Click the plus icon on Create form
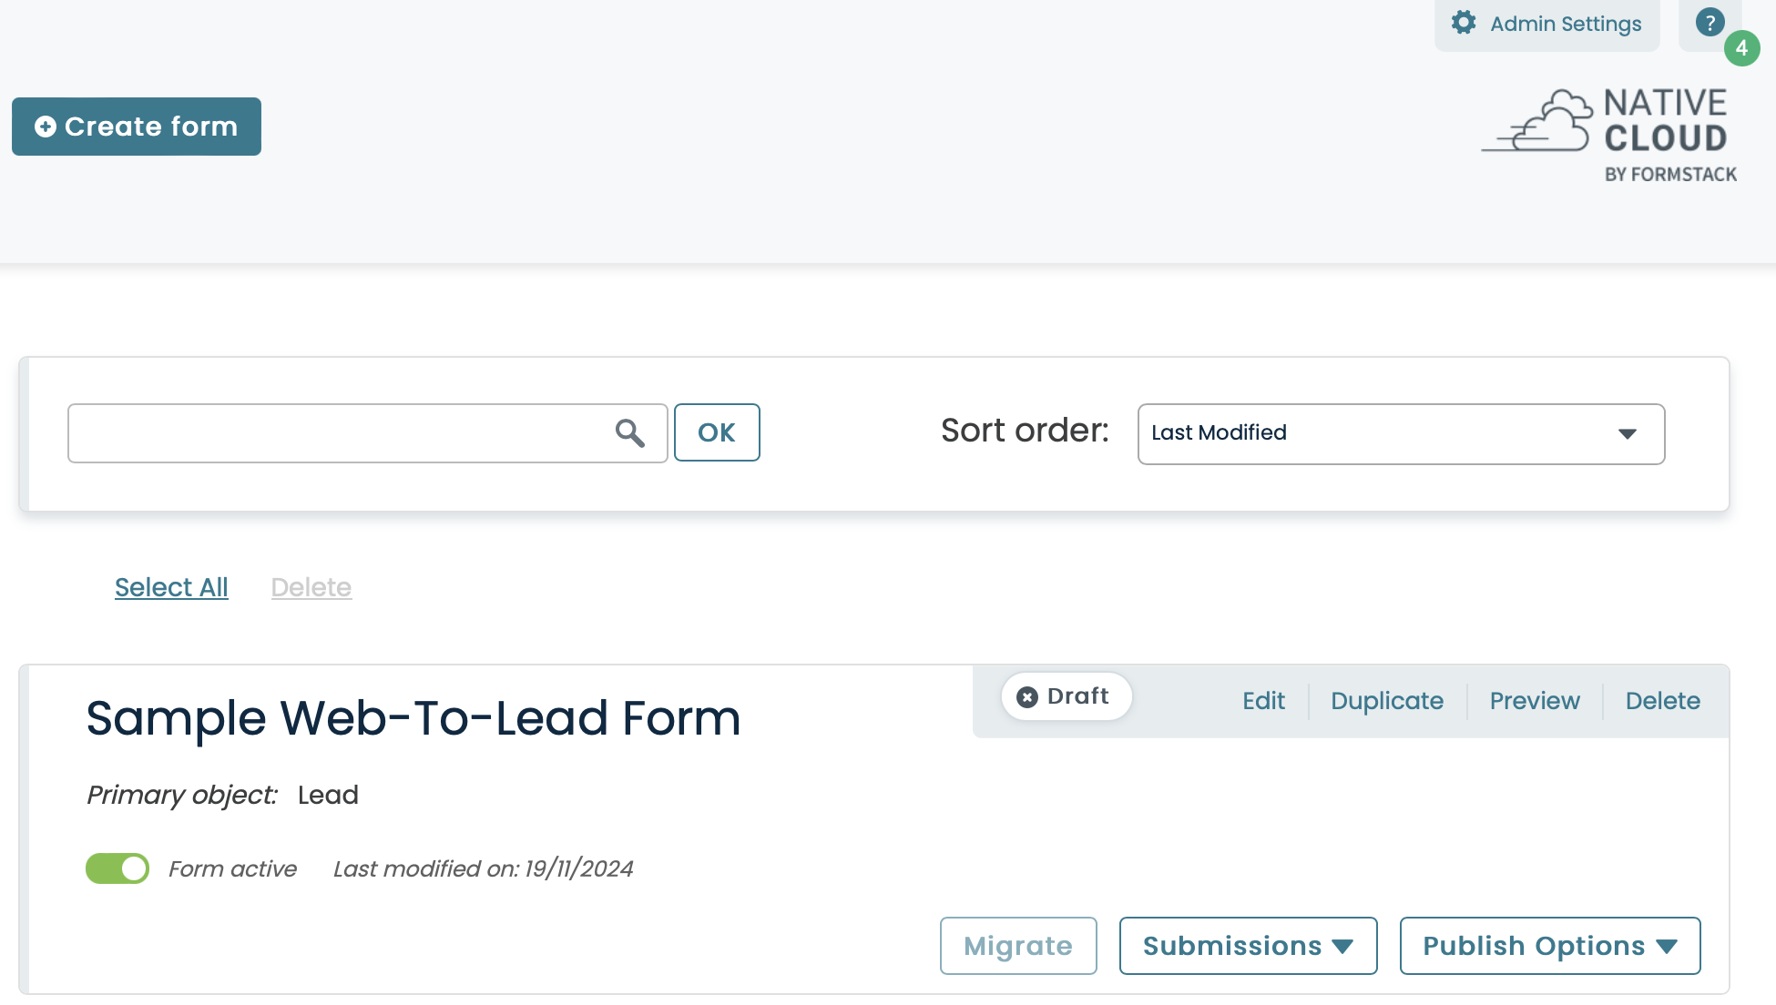Image resolution: width=1776 pixels, height=1005 pixels. tap(46, 127)
